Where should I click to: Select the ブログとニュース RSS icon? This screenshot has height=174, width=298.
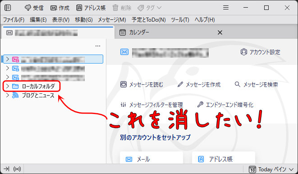click(x=15, y=95)
